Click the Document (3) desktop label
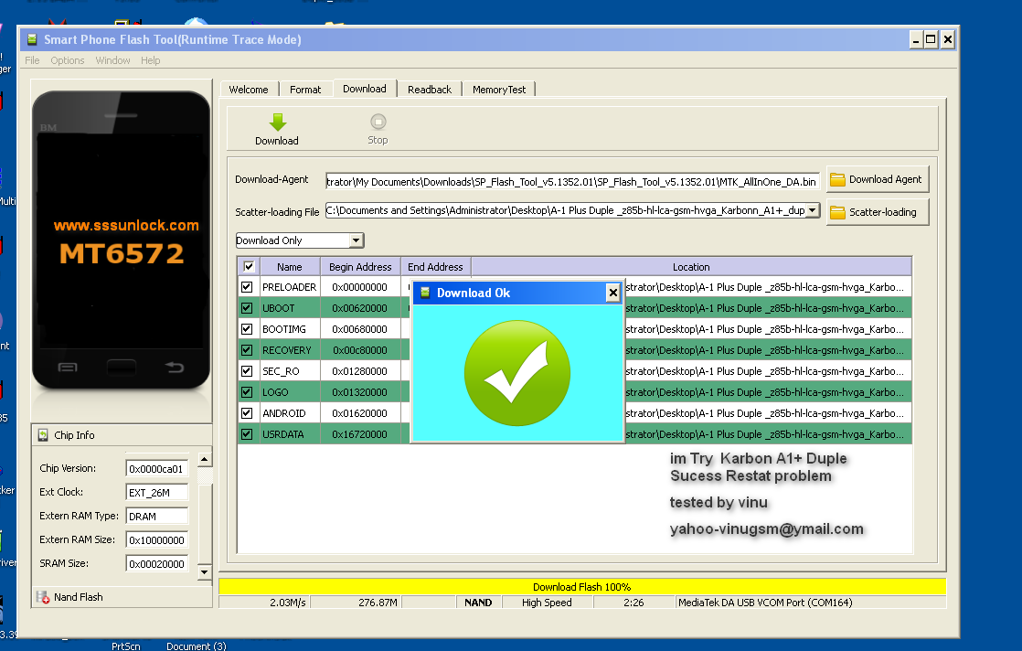Viewport: 1022px width, 651px height. point(197,646)
